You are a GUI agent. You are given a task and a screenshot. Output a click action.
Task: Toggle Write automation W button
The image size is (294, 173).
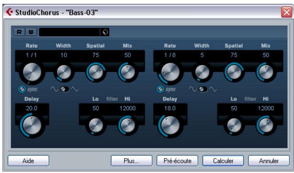click(x=31, y=32)
